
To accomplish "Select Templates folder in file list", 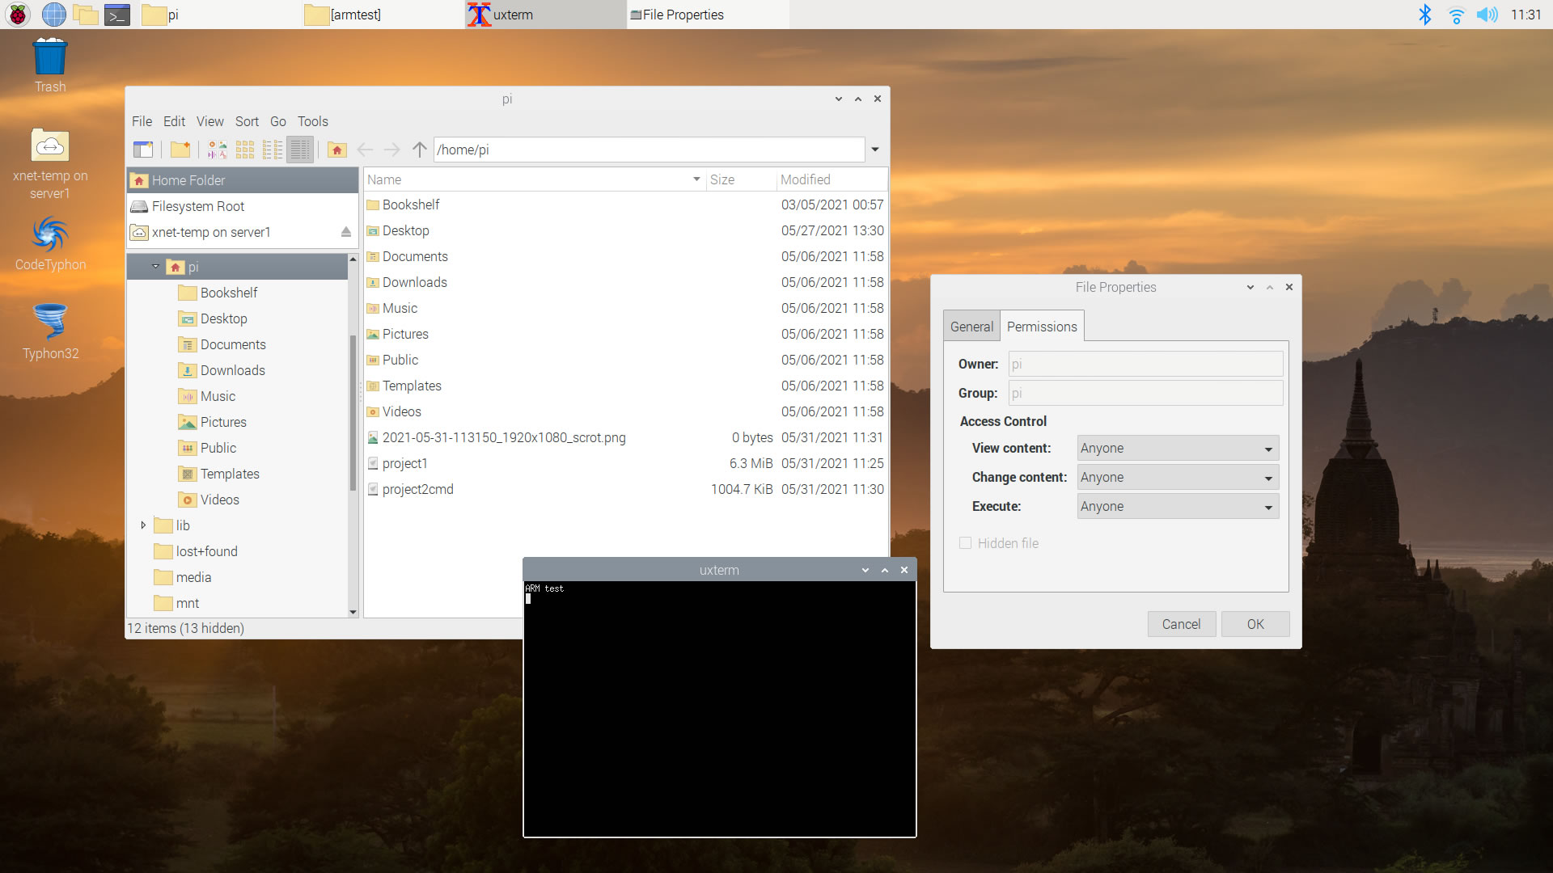I will 626,386.
